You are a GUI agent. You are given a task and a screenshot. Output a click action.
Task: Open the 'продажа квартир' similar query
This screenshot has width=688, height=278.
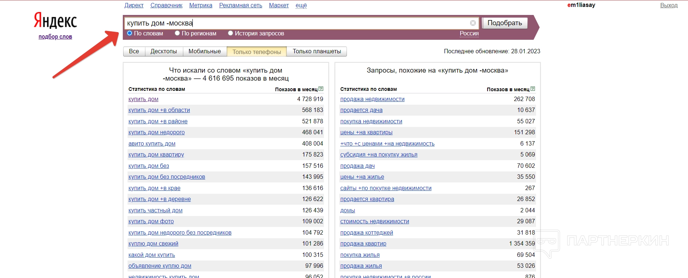tap(363, 244)
